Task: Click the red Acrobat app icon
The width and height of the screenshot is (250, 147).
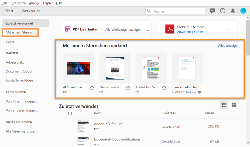Action: [170, 29]
